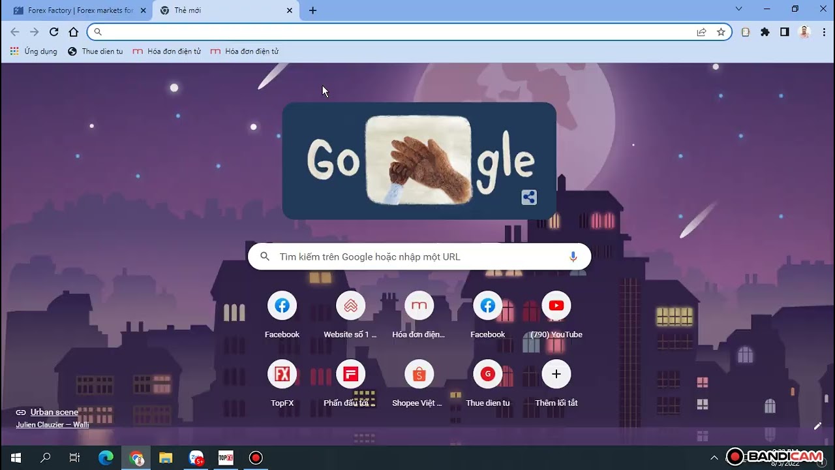The width and height of the screenshot is (835, 470).
Task: Open Julien Clauzier — Walli credit link
Action: (x=52, y=424)
